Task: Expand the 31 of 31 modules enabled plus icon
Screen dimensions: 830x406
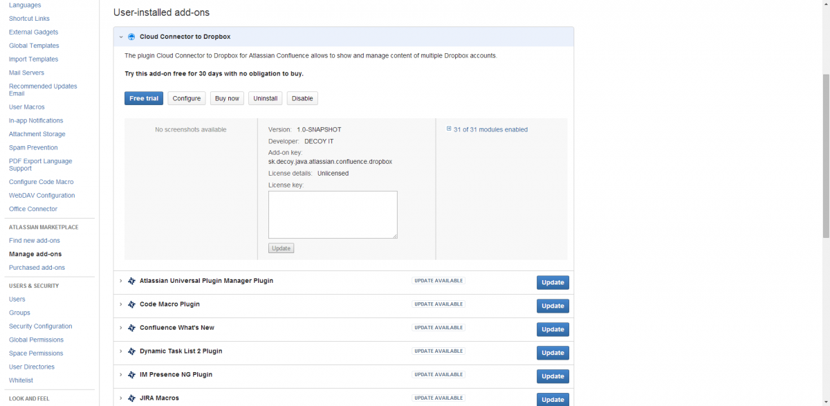Action: tap(449, 129)
